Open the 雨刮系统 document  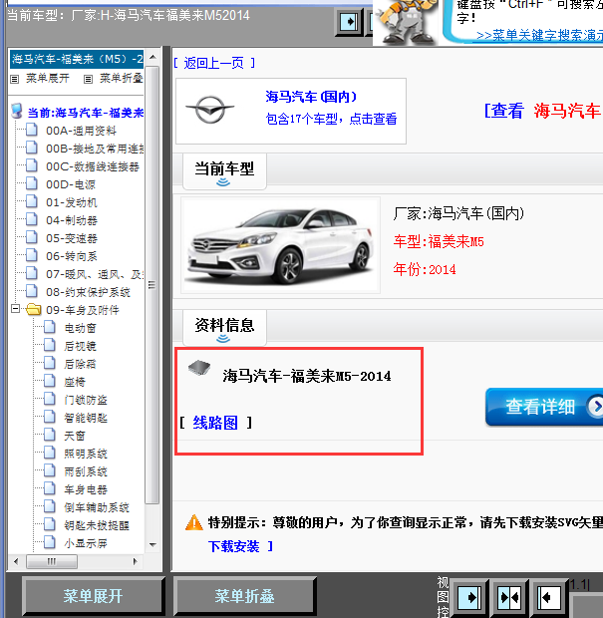tap(86, 471)
